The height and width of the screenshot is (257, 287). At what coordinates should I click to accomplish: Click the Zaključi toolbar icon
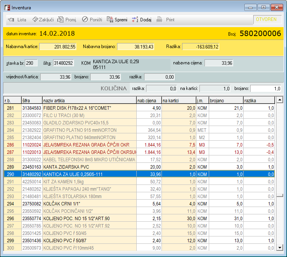35,19
